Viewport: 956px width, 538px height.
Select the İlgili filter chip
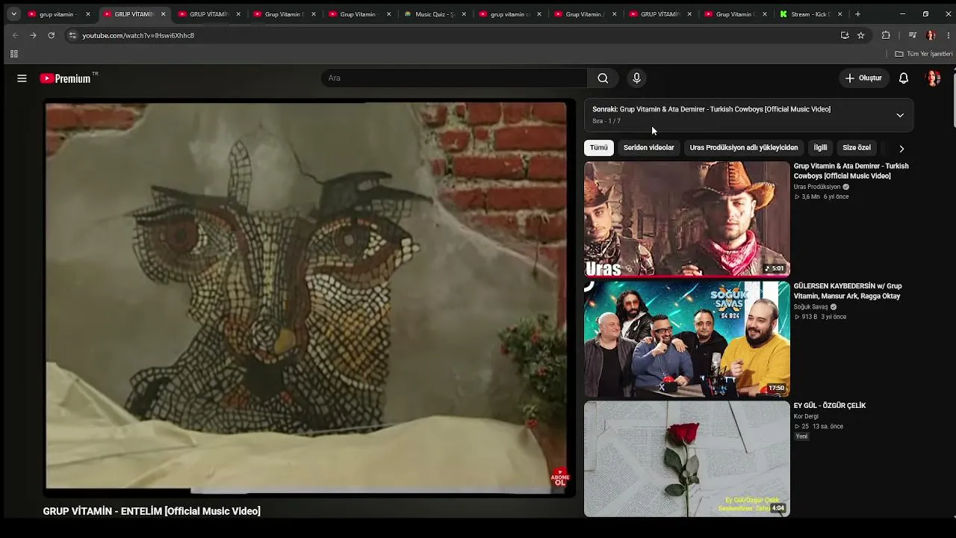click(x=820, y=148)
